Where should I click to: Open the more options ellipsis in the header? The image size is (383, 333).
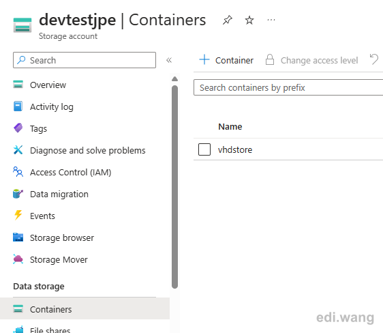coord(271,20)
